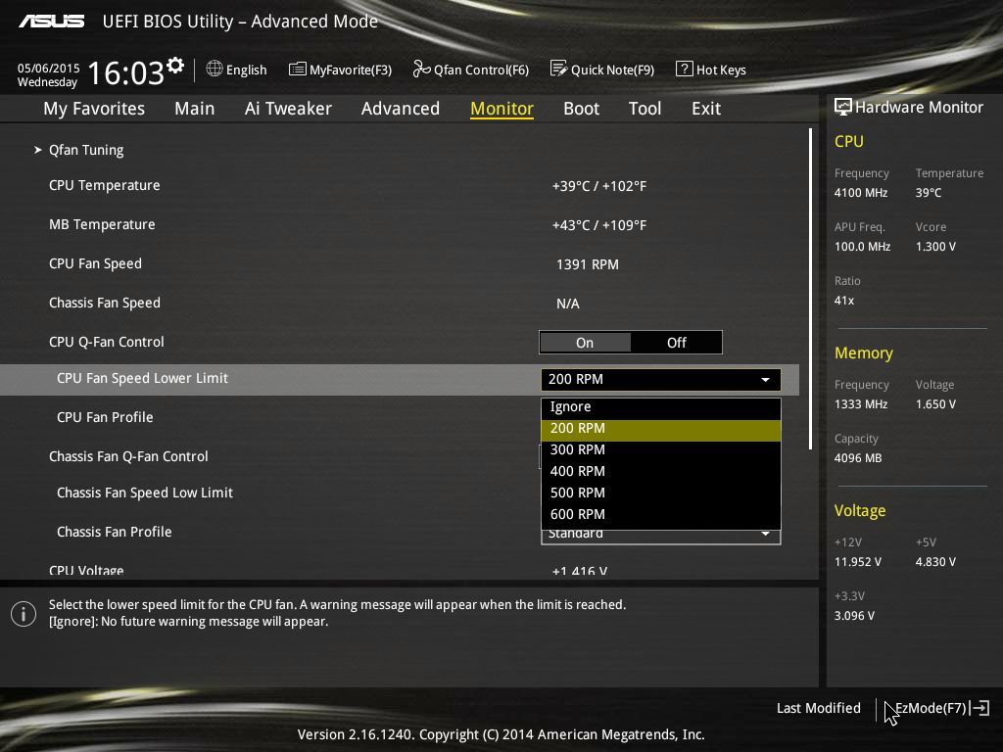Click Last Modified
Screen dimensions: 1003x752
pos(818,708)
